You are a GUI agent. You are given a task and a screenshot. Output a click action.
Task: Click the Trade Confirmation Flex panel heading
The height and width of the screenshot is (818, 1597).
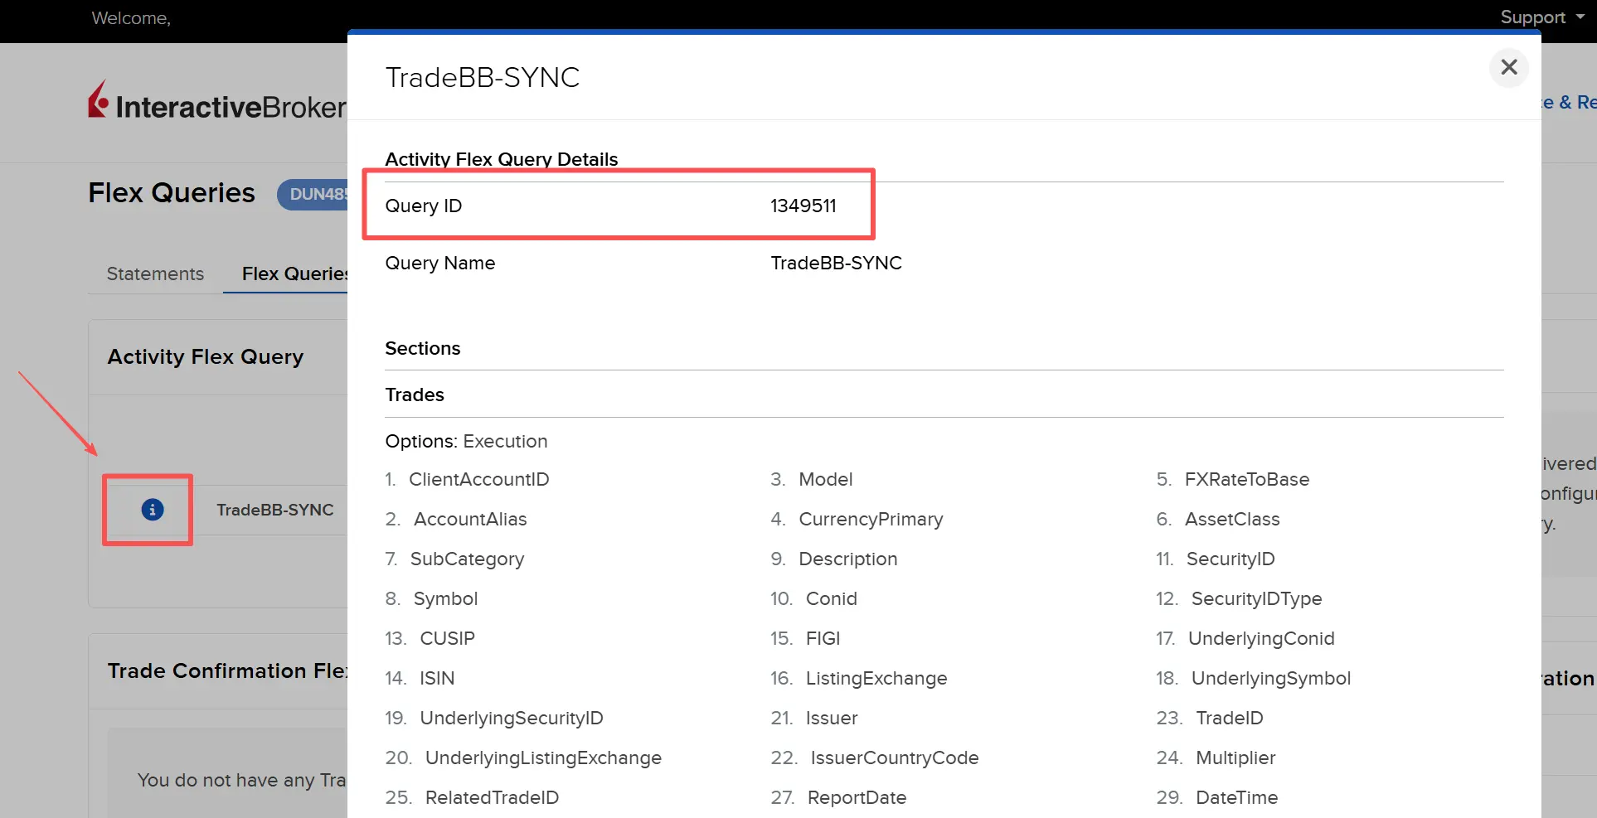click(227, 670)
